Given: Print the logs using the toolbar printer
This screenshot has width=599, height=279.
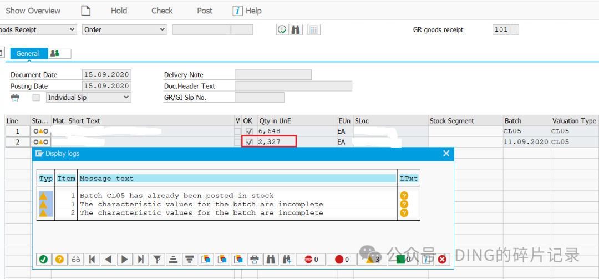Looking at the screenshot, I should click(254, 260).
